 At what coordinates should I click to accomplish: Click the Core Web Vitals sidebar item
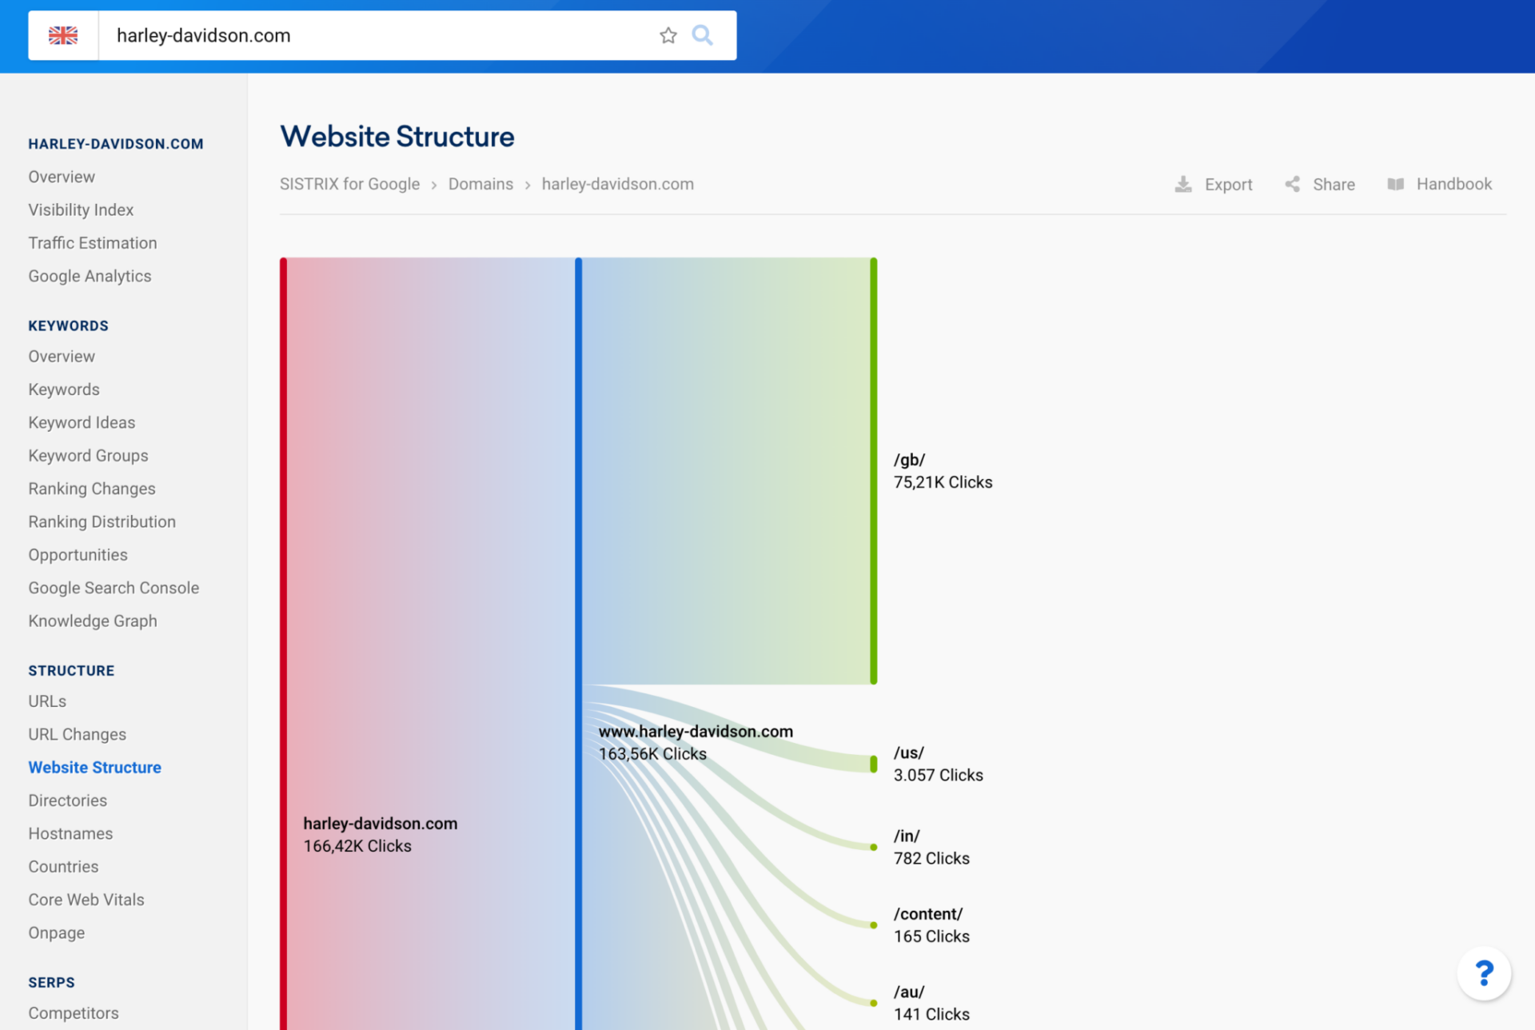(86, 899)
